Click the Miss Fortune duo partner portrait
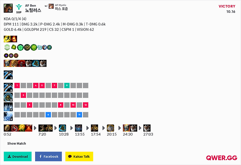Viewport: 241px width, 165px height. [51, 6]
